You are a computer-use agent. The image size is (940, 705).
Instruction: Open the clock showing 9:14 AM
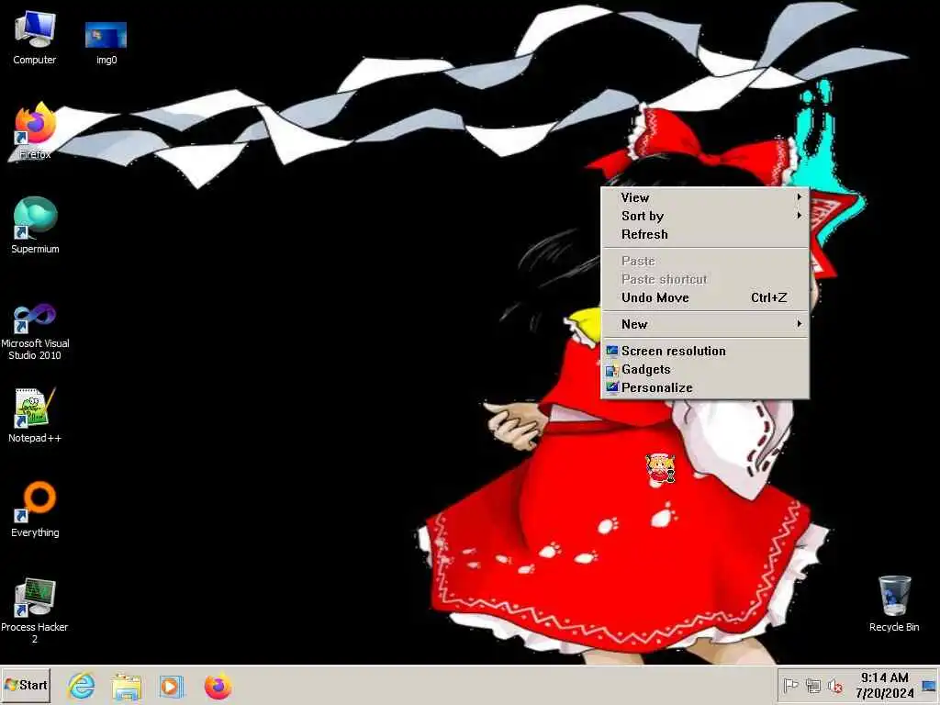pyautogui.click(x=884, y=685)
